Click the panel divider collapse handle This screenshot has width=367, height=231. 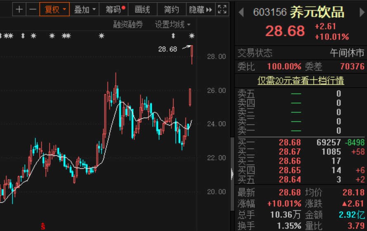pyautogui.click(x=232, y=174)
